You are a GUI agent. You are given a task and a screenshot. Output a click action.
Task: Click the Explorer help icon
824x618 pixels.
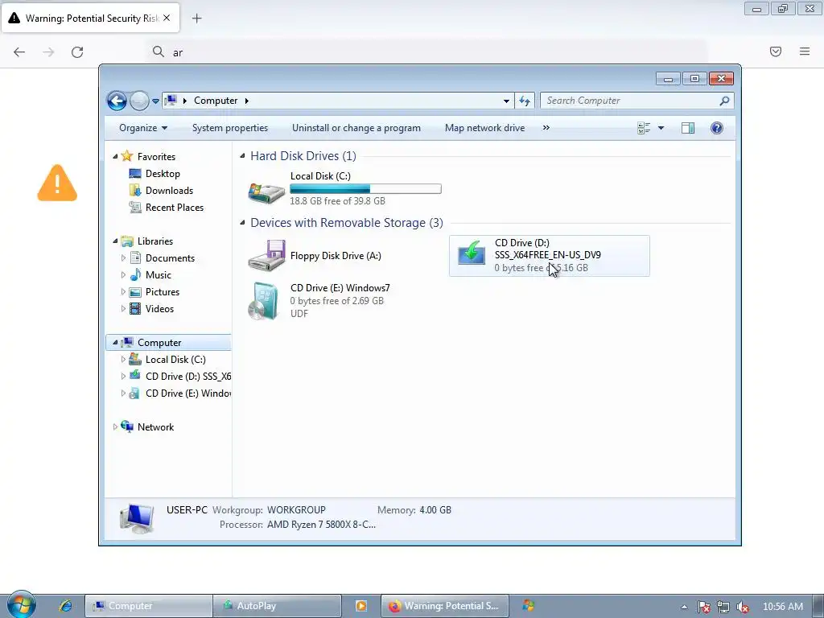[x=717, y=128]
